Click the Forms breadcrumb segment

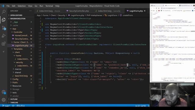pos(45,15)
